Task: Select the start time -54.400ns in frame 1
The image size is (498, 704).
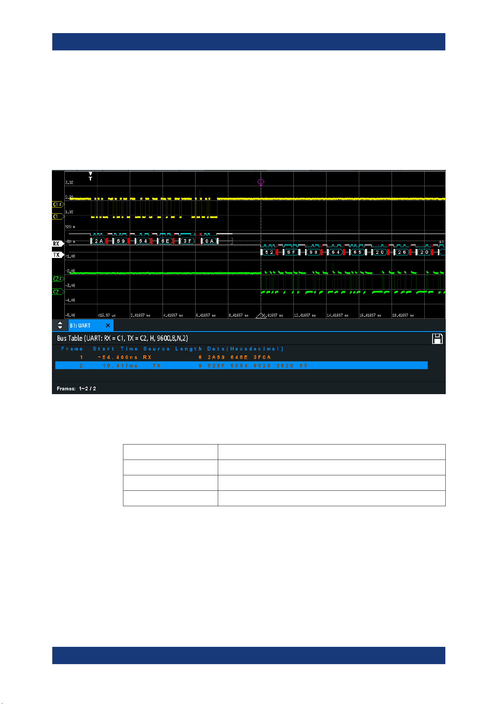Action: coord(118,357)
